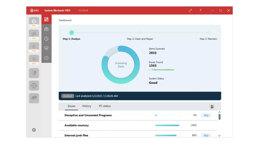The width and height of the screenshot is (259, 145).
Task: Click the Analyze button
Action: click(x=68, y=96)
